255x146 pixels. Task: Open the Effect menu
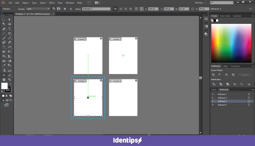[52, 3]
